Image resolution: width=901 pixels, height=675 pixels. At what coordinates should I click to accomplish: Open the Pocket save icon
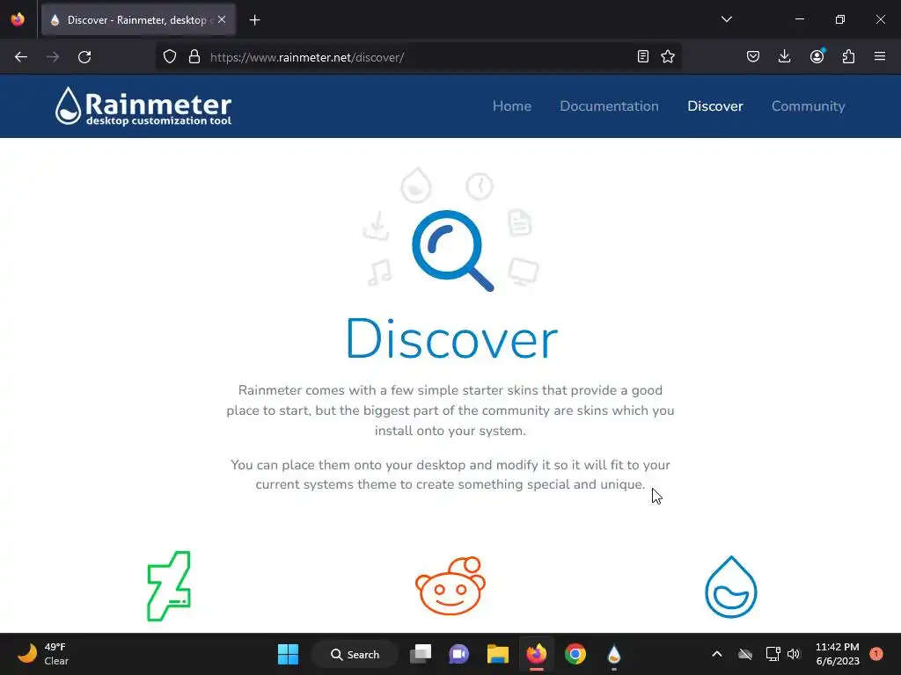point(753,57)
